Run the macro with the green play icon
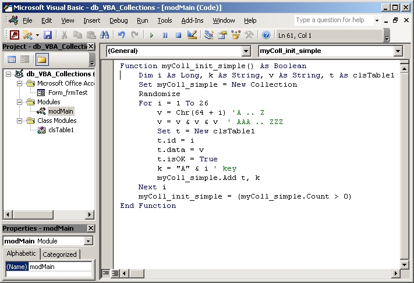Screen dimensions: 414x283 click(151, 35)
